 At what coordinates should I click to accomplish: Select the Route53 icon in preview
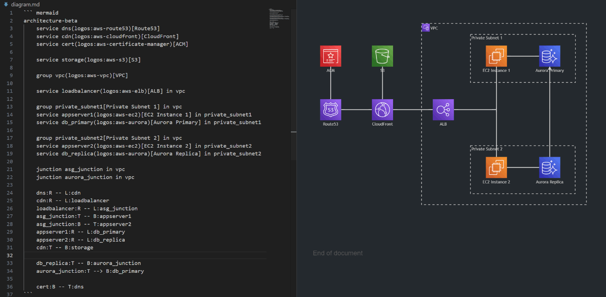click(331, 110)
